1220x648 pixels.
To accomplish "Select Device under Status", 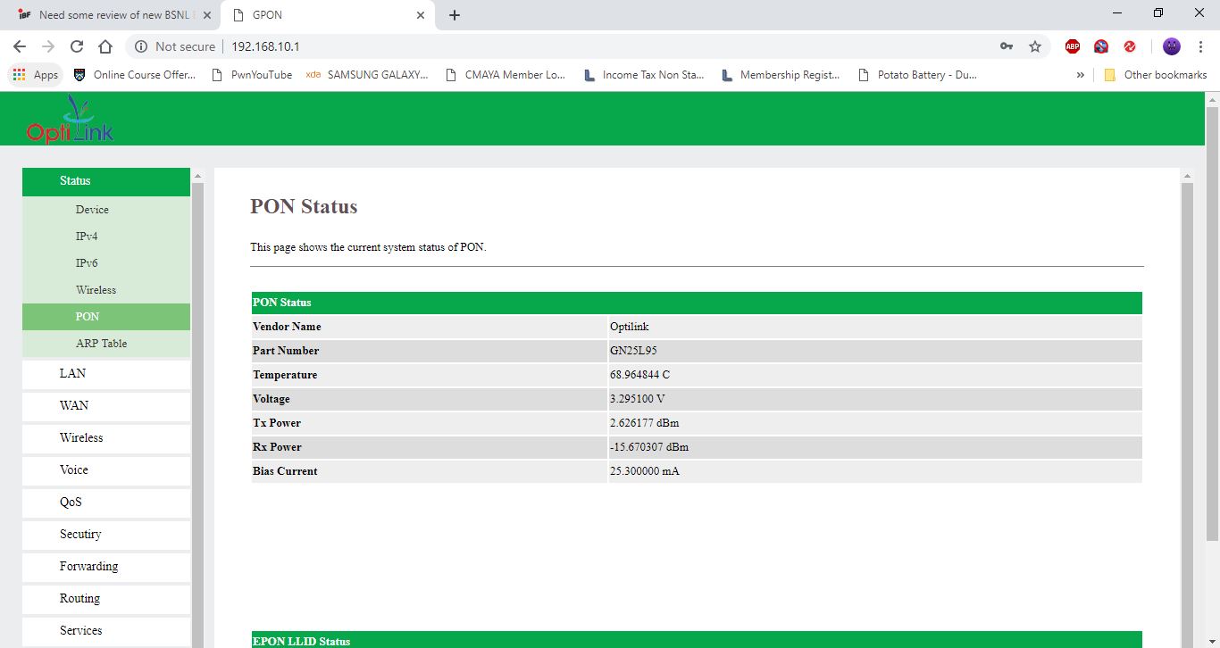I will point(106,210).
